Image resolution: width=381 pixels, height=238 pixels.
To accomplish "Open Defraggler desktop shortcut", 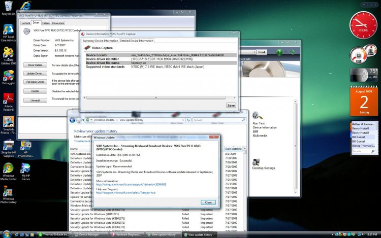I will (x=8, y=76).
